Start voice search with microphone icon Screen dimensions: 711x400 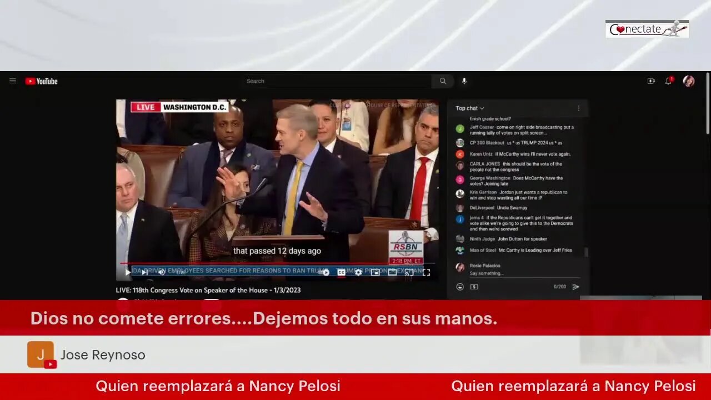point(464,81)
